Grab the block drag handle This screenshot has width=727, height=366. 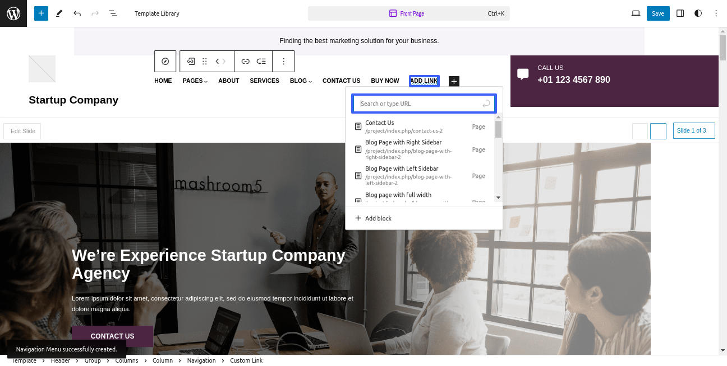tap(205, 62)
